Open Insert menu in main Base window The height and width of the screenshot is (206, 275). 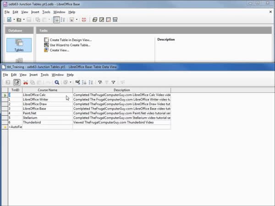tap(35, 12)
